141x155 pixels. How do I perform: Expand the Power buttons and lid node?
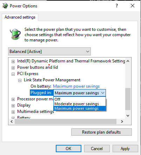pos(13,68)
